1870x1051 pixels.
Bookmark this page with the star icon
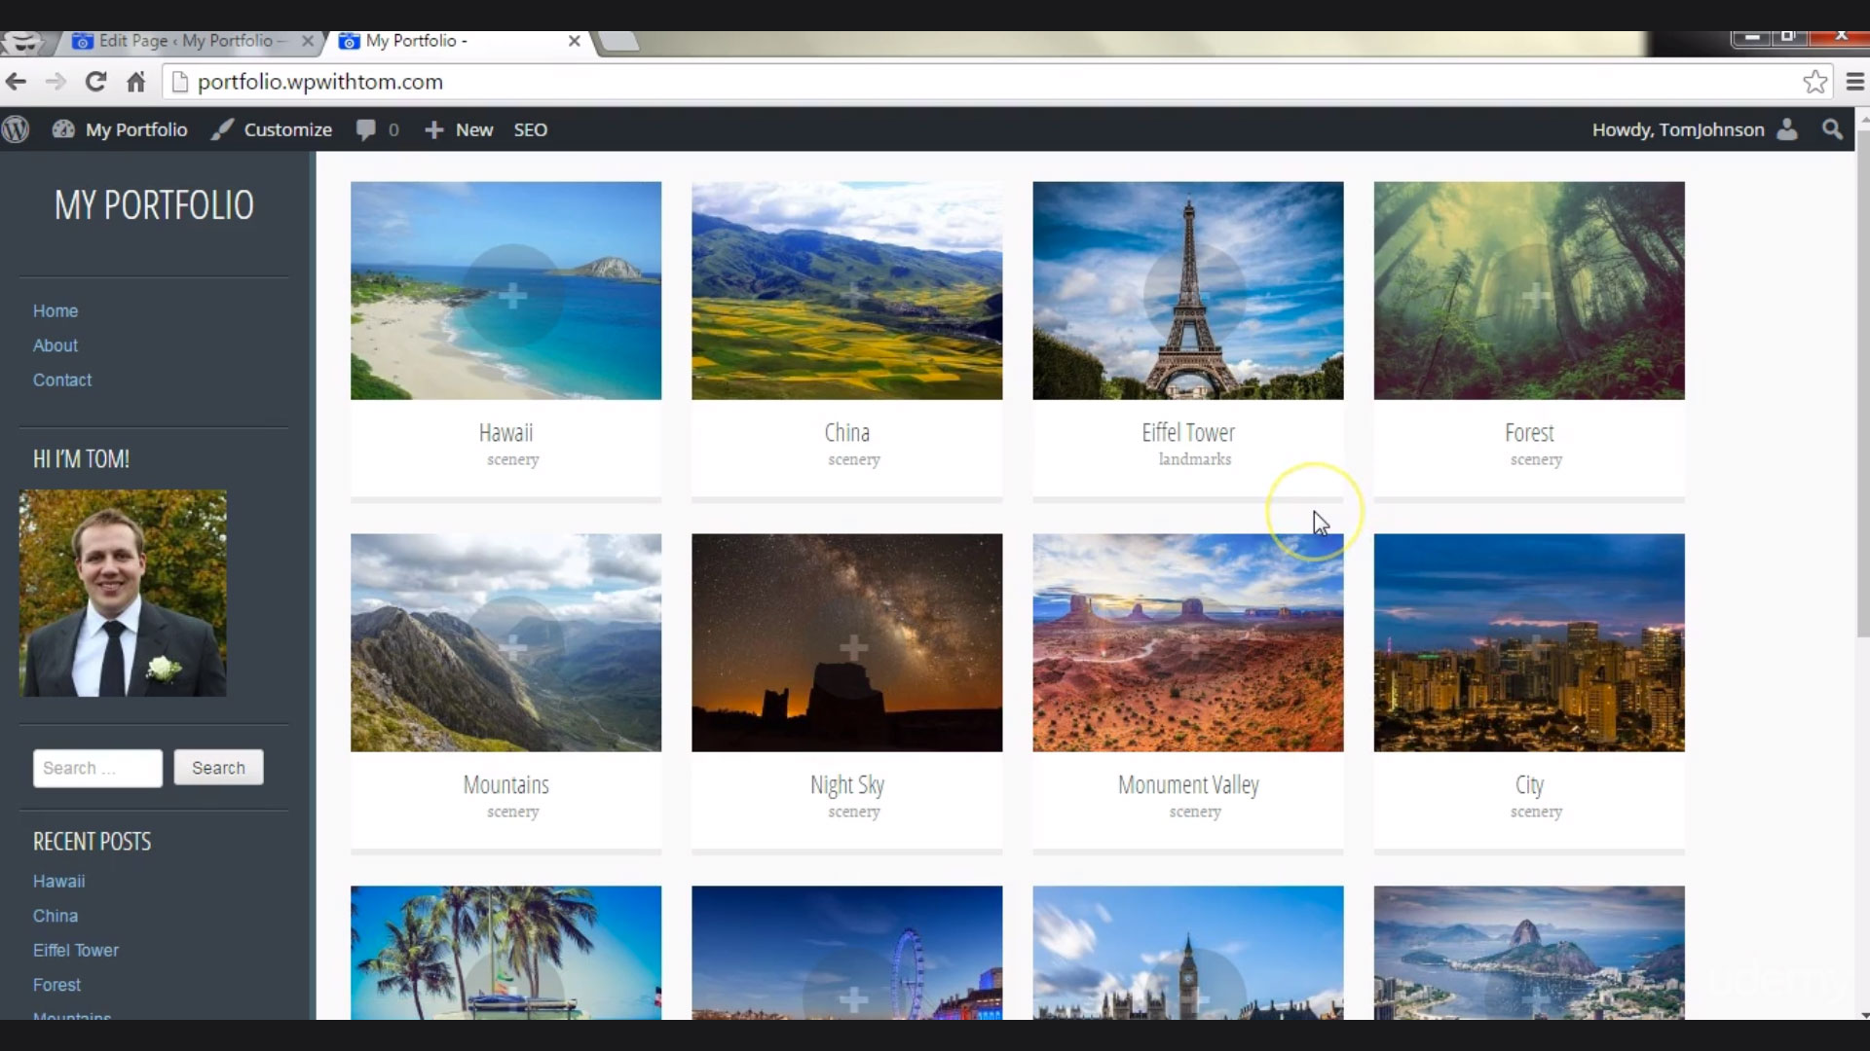1814,82
